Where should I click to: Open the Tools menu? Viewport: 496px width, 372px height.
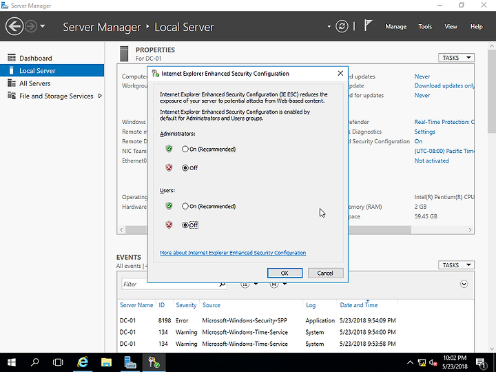pyautogui.click(x=425, y=27)
